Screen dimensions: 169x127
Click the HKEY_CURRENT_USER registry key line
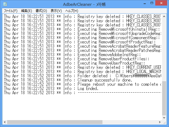82,67
